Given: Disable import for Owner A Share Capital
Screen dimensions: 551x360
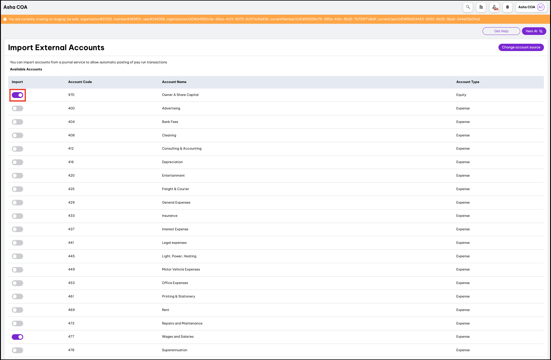Looking at the screenshot, I should tap(17, 95).
